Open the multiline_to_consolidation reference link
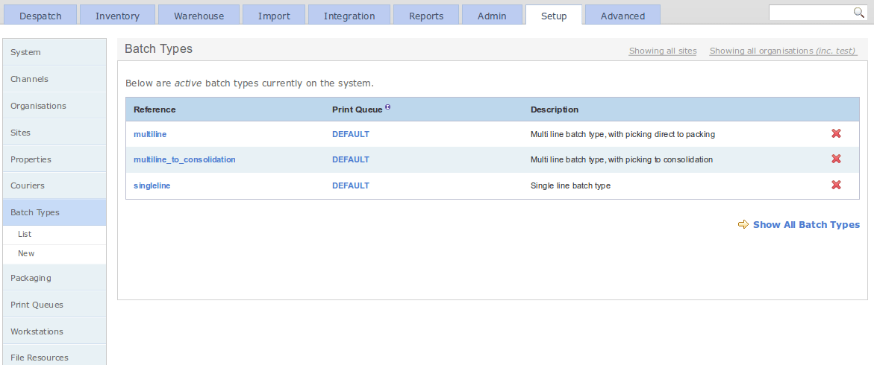 tap(184, 159)
